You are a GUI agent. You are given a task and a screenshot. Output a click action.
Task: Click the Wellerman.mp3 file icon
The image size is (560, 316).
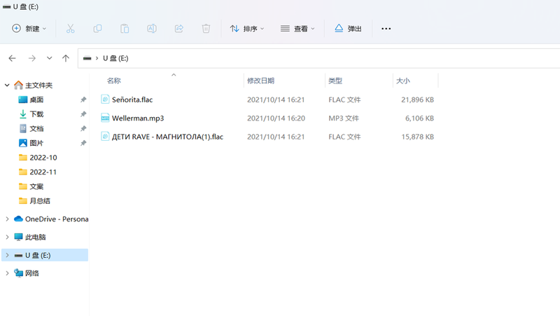pos(105,118)
